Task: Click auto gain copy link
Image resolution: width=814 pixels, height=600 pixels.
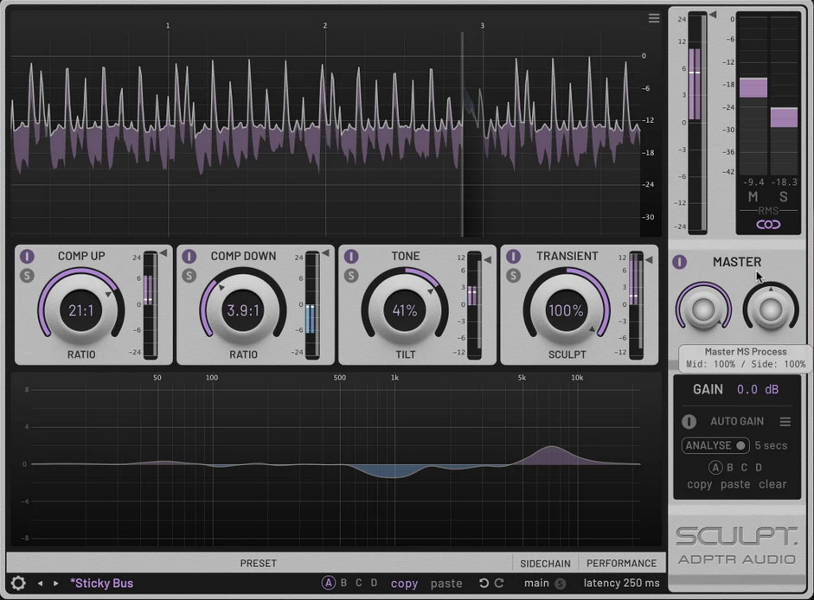Action: (699, 484)
